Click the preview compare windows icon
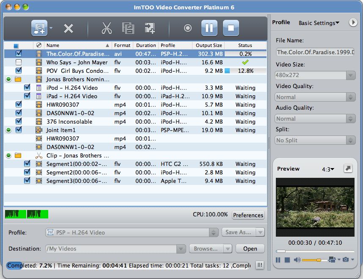 coord(332,260)
